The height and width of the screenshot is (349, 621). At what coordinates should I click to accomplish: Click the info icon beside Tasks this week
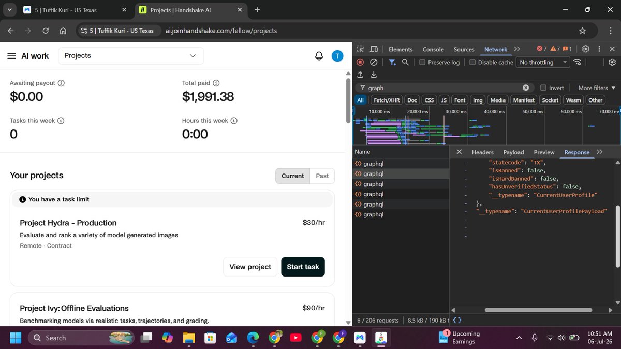click(x=61, y=121)
